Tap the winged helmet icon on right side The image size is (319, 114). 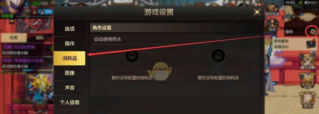[307, 80]
